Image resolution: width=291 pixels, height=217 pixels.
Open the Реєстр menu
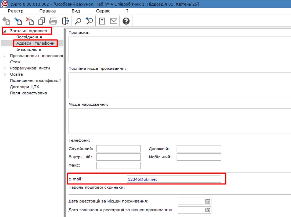point(16,11)
